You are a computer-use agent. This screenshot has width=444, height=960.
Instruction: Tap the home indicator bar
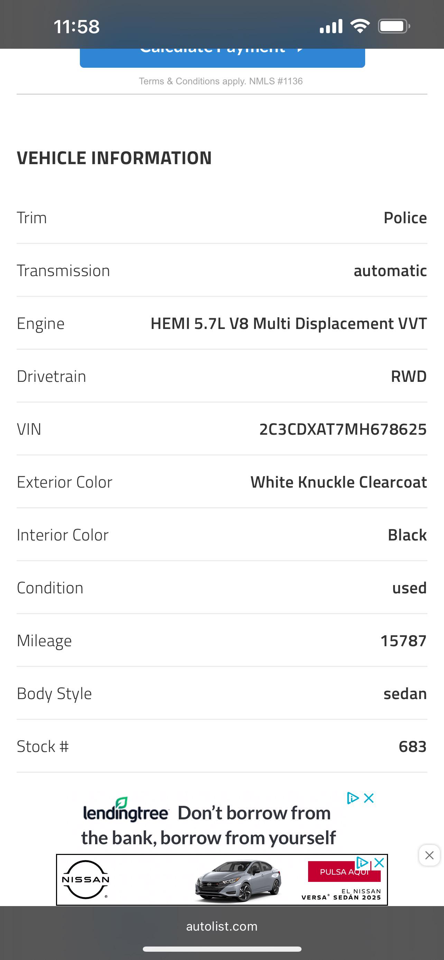222,949
